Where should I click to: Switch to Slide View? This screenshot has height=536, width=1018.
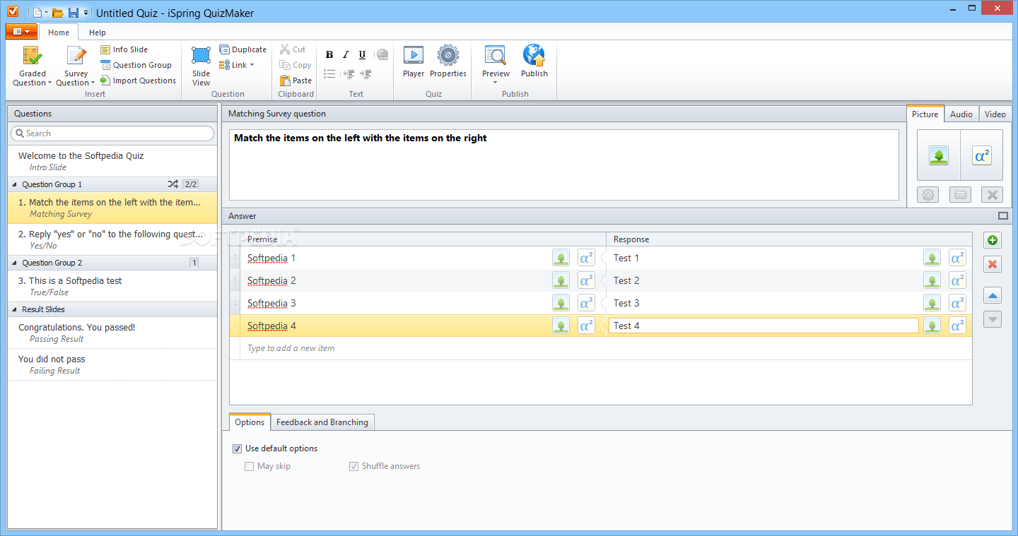coord(201,66)
